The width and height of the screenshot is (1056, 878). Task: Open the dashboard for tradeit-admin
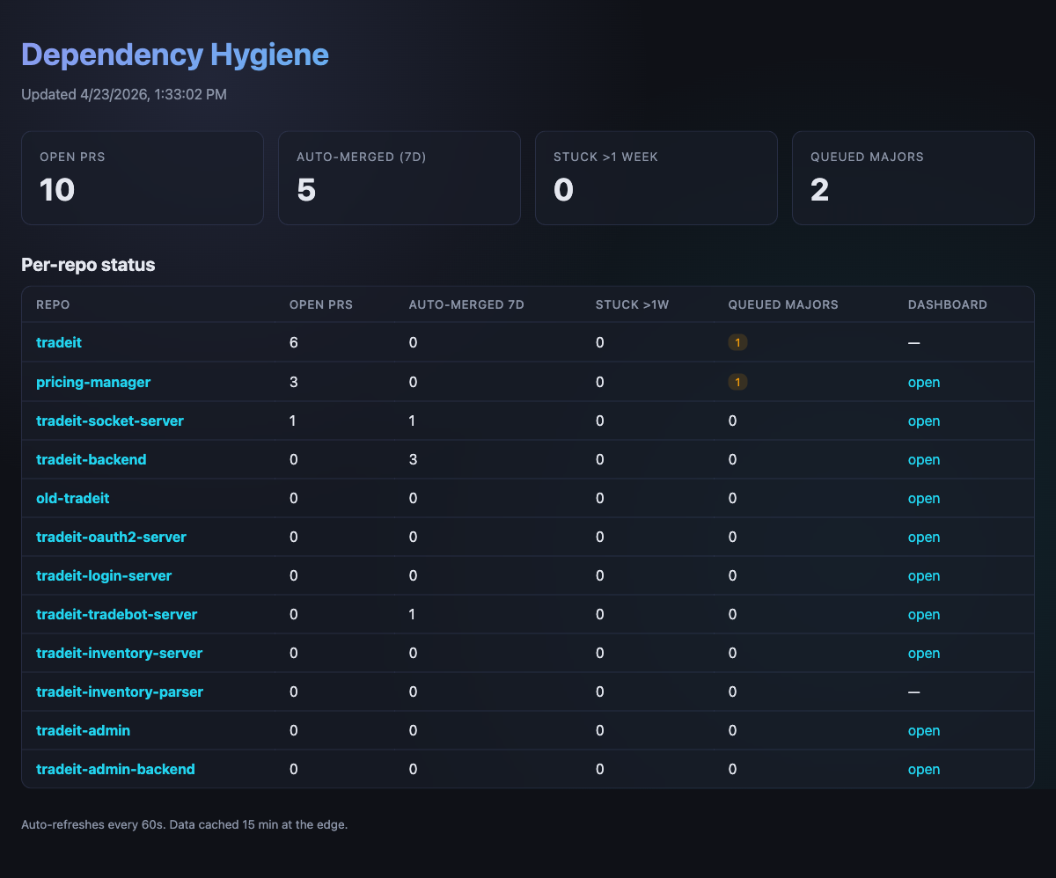click(924, 730)
